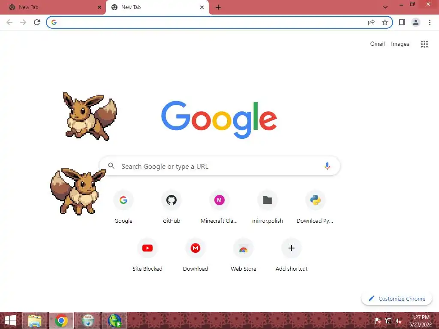439x329 pixels.
Task: Open the download manager taskbar icon
Action: (x=88, y=320)
